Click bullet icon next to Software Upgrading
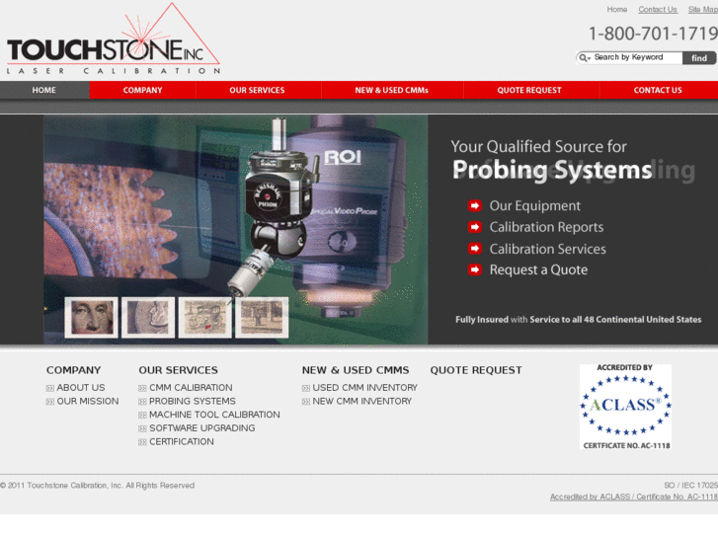Viewport: 718px width, 538px height. [x=142, y=429]
